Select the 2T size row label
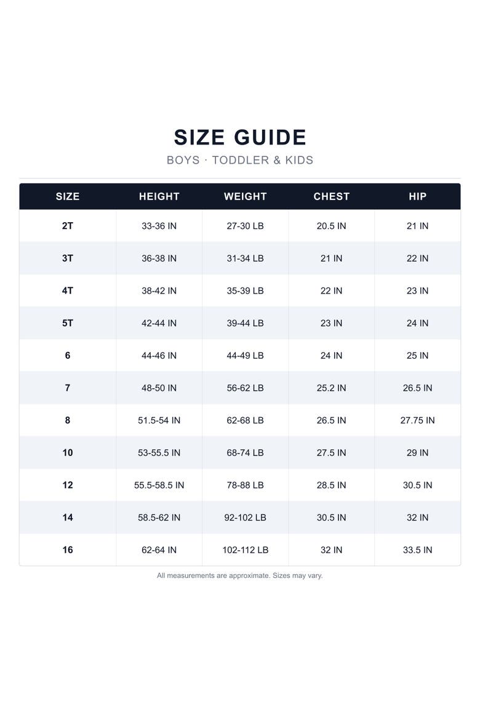The image size is (480, 720). coord(68,226)
